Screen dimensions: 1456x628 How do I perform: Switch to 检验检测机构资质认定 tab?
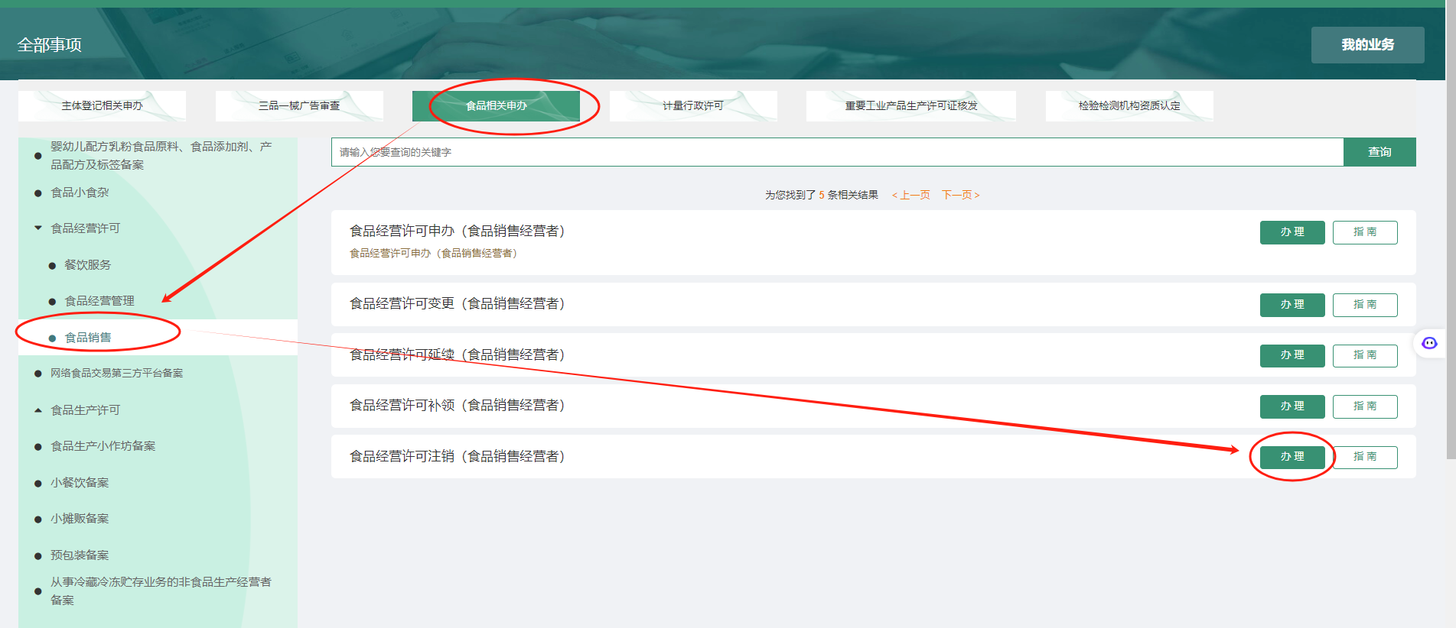tap(1129, 105)
